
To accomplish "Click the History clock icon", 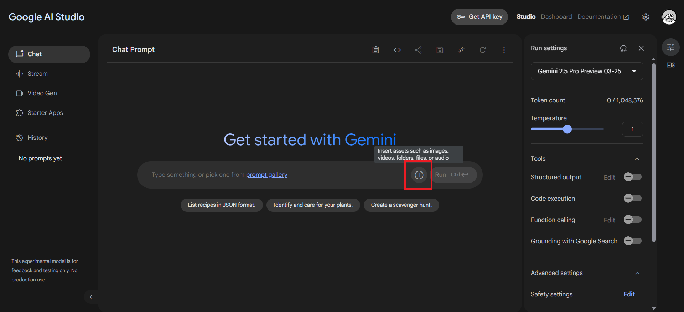I will [x=20, y=138].
